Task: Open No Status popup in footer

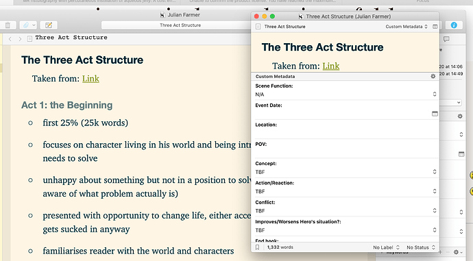Action: coord(421,247)
